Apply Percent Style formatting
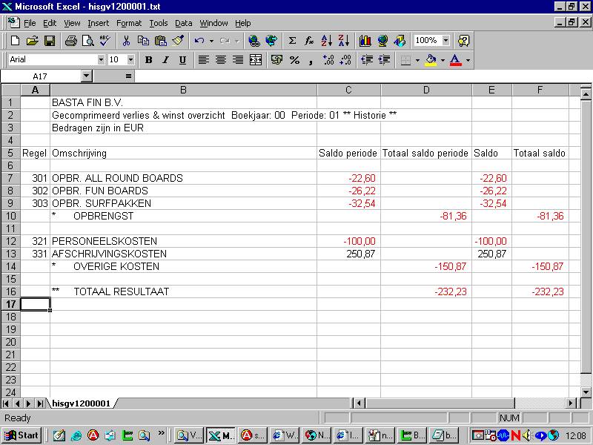This screenshot has height=445, width=593. coord(294,60)
